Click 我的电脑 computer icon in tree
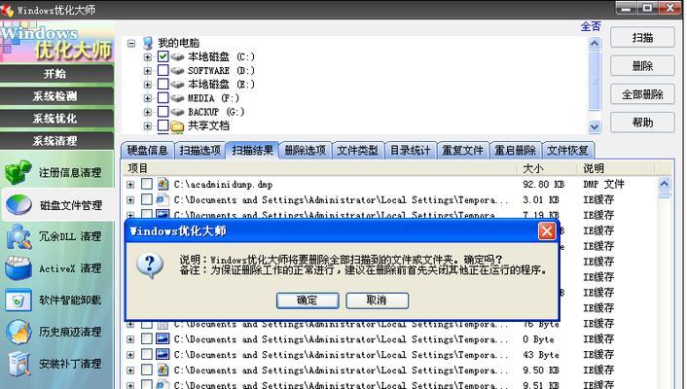 point(148,43)
